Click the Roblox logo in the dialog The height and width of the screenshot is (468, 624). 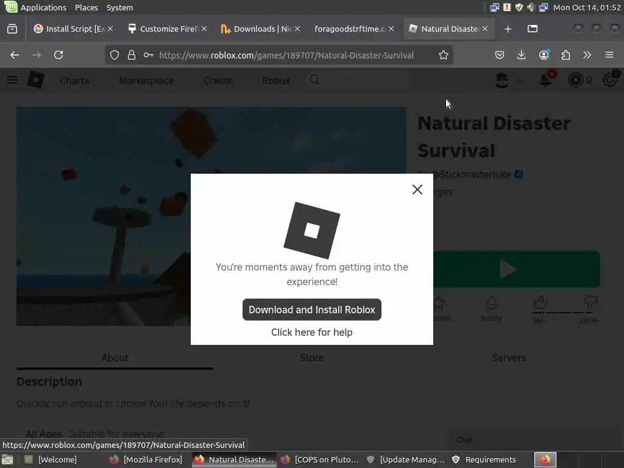(311, 230)
